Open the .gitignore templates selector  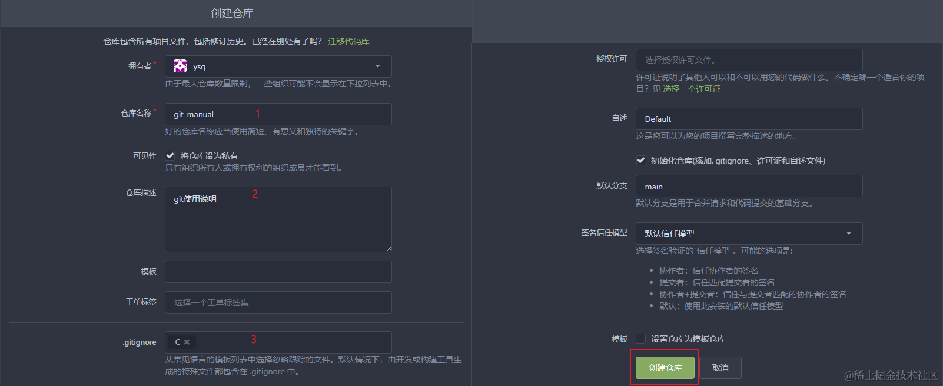point(278,342)
